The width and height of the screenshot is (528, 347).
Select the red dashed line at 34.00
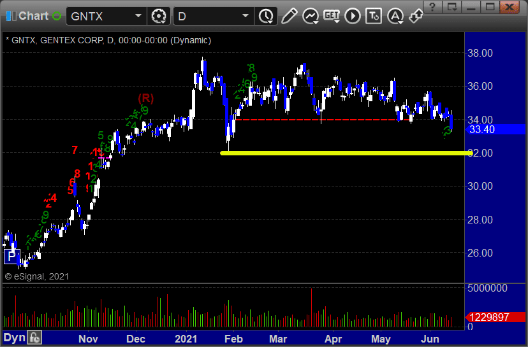pos(323,119)
